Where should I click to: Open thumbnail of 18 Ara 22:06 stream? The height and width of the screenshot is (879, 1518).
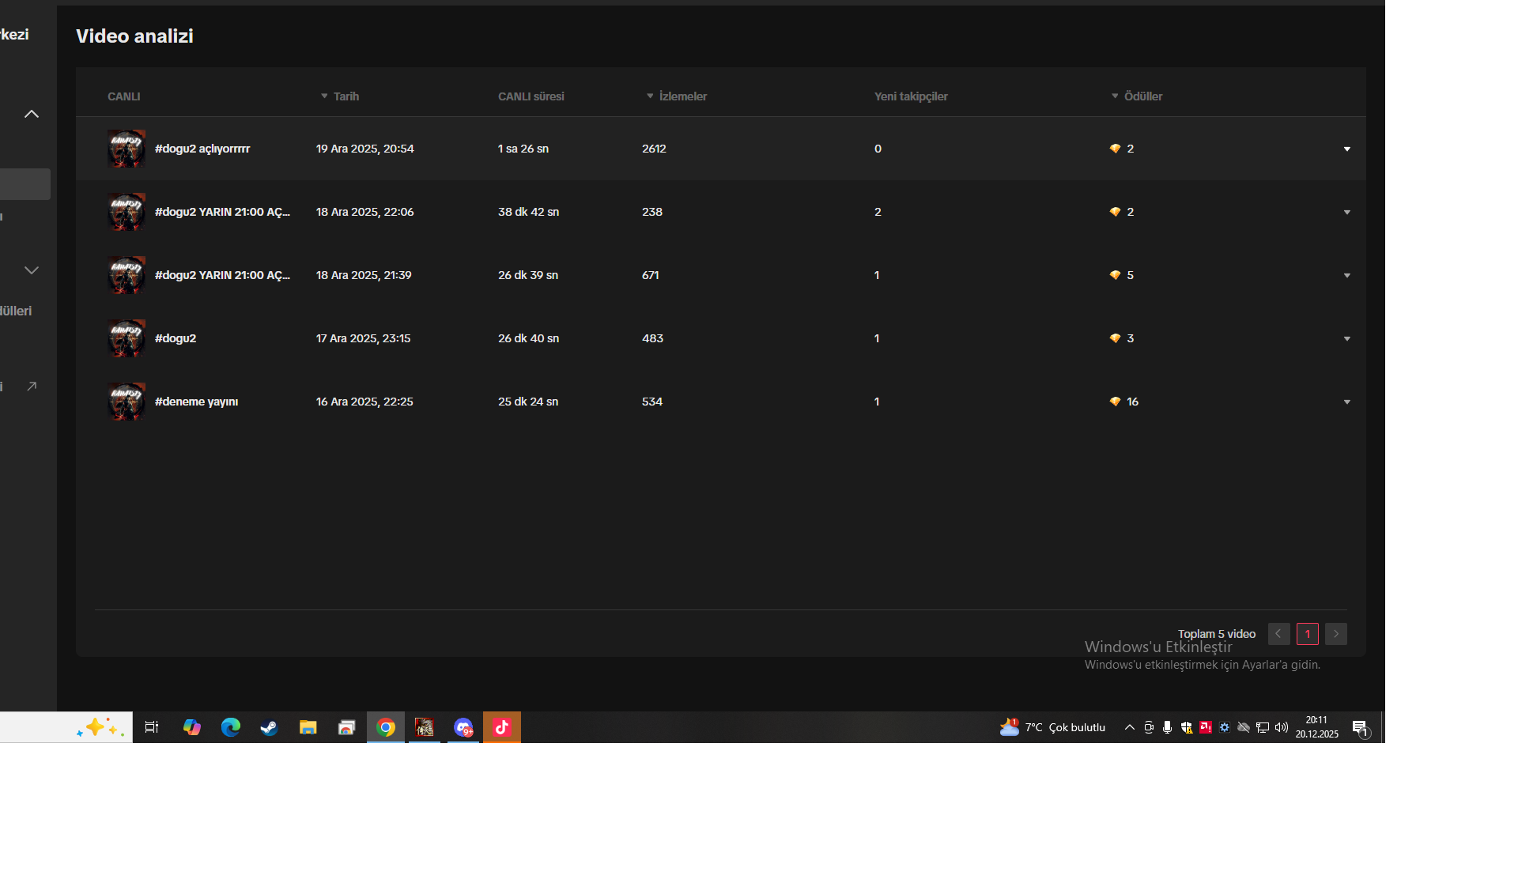(126, 212)
